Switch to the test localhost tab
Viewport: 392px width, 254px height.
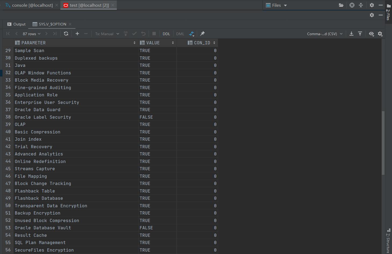coord(86,5)
